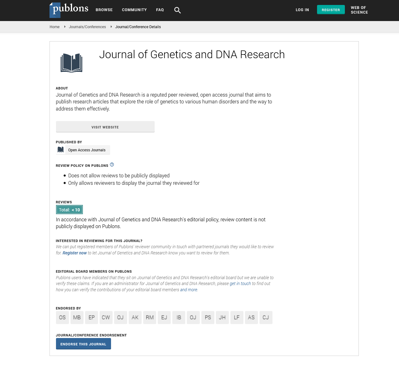The height and width of the screenshot is (381, 399).
Task: Click the review policy help icon
Action: pos(112,165)
